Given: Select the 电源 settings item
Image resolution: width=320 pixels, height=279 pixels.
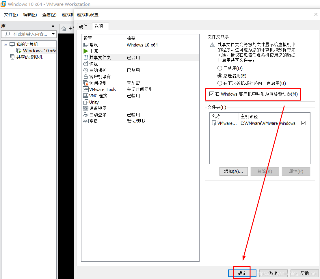Looking at the screenshot, I should tap(94, 51).
